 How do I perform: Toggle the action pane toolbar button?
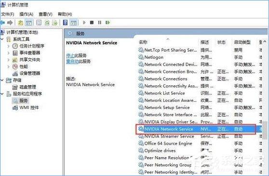pos(74,23)
